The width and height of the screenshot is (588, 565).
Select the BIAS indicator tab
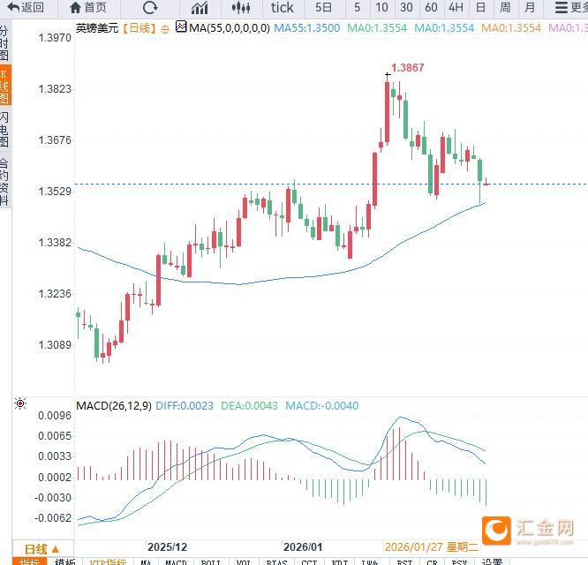pyautogui.click(x=276, y=561)
